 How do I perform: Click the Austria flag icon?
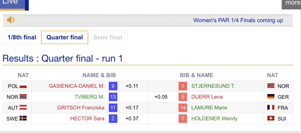tap(23, 108)
